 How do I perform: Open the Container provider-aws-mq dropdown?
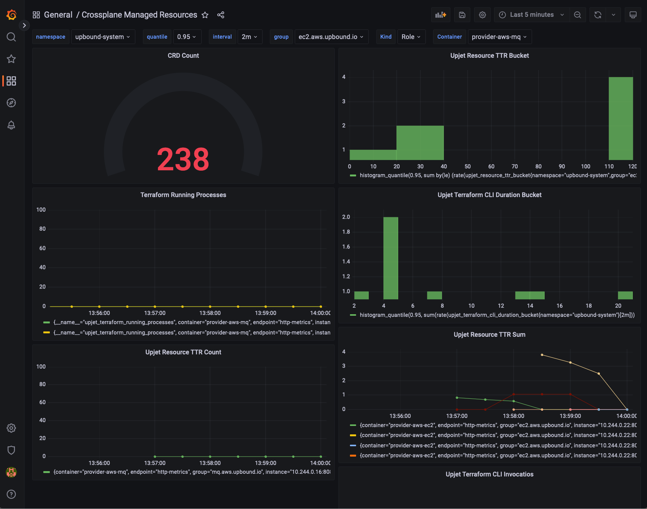point(499,37)
